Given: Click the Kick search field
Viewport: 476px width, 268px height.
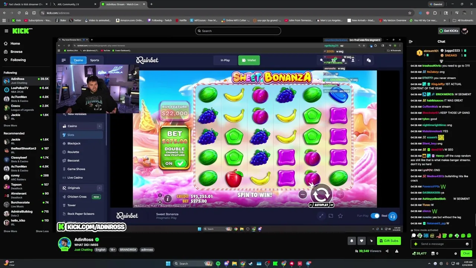Looking at the screenshot, I should (x=238, y=31).
